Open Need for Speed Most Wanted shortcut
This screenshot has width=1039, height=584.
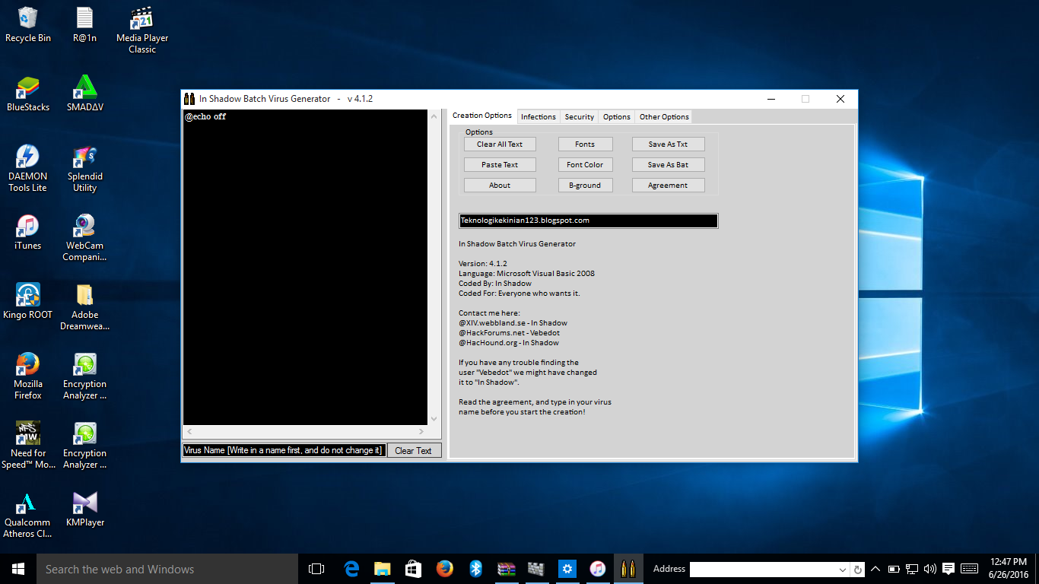(28, 446)
